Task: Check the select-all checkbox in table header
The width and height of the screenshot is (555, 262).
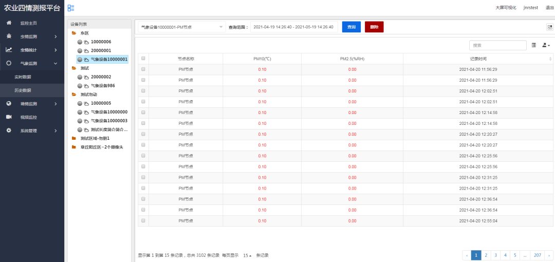Action: (x=143, y=59)
